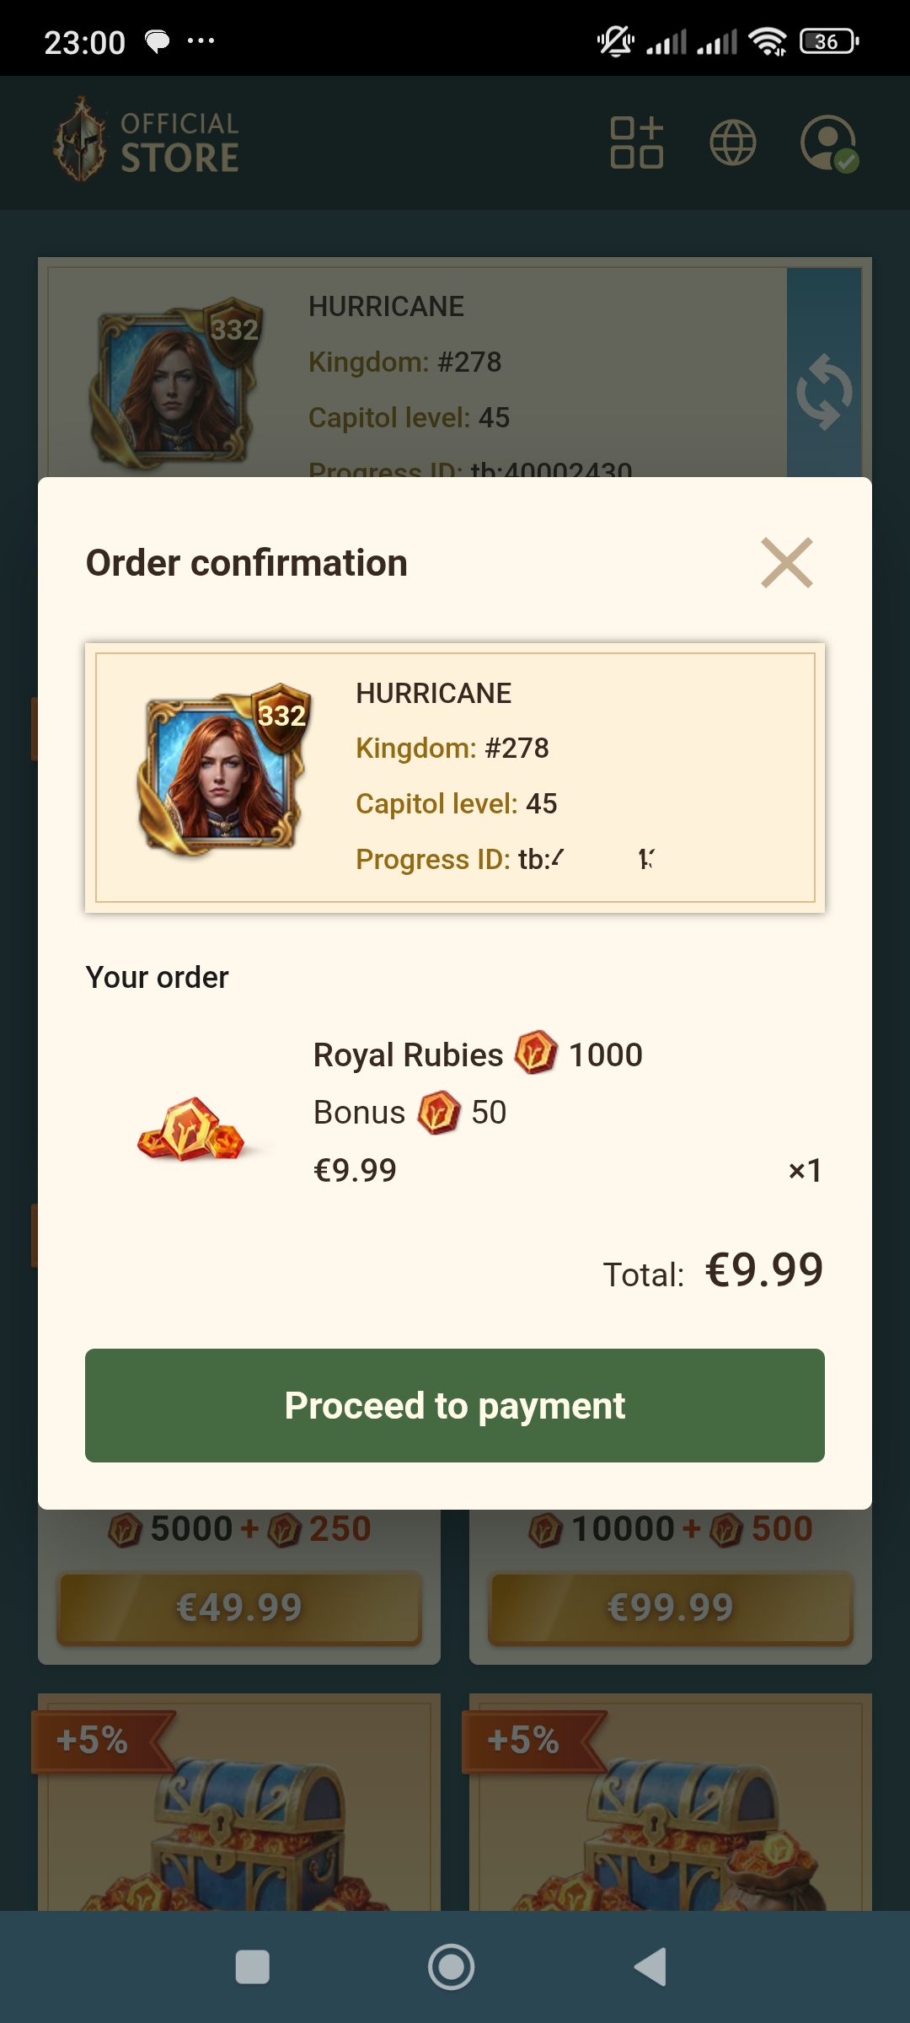910x2023 pixels.
Task: Select the €49.99 price button
Action: [239, 1607]
